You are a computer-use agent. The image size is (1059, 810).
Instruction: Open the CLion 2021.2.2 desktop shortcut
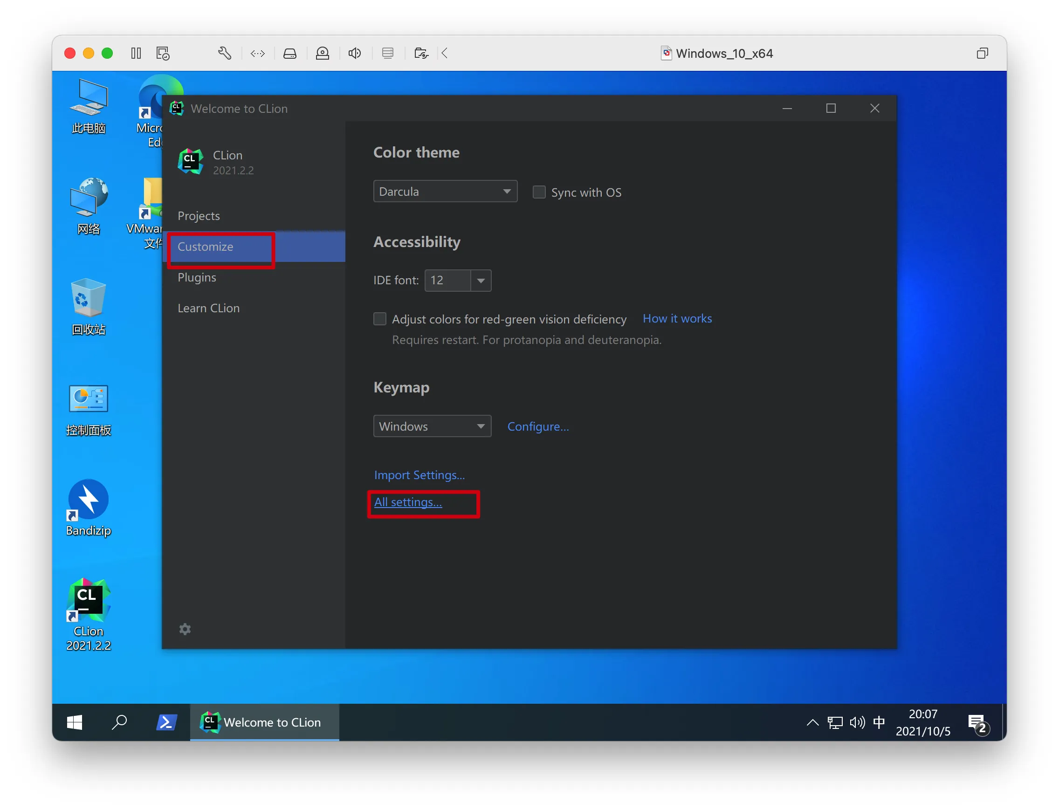click(x=88, y=615)
